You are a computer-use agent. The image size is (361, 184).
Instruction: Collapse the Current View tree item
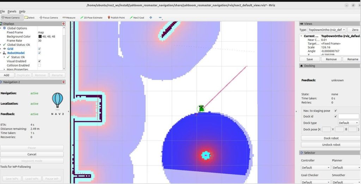coord(301,36)
